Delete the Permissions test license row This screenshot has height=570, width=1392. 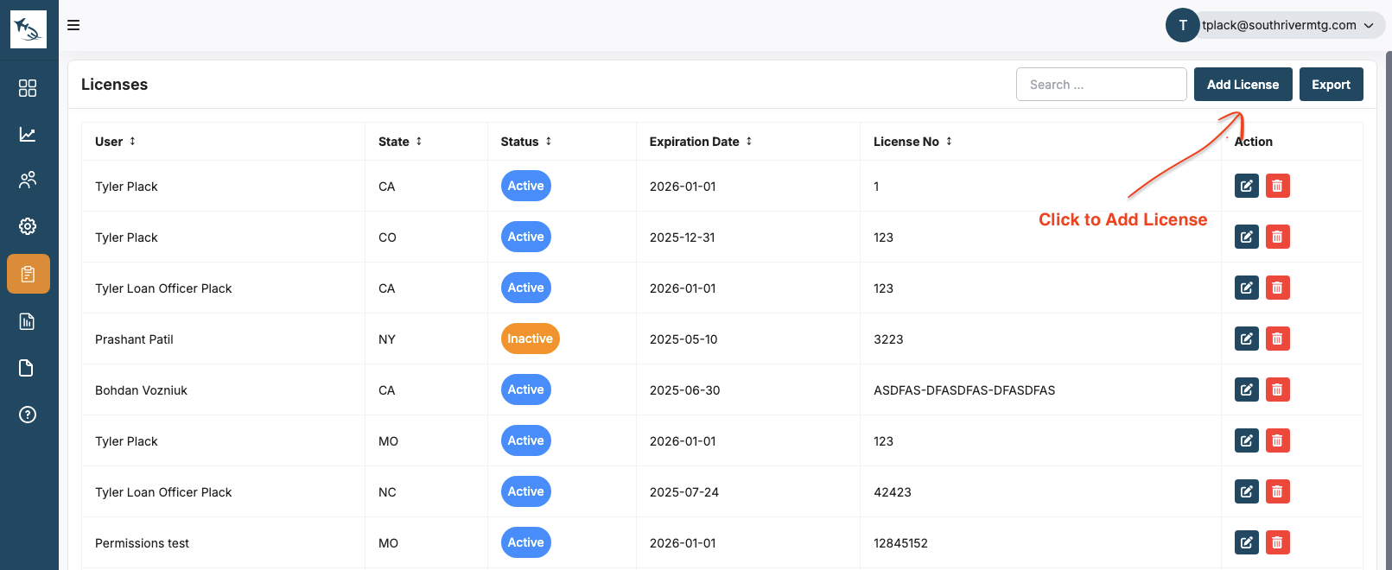(1277, 542)
